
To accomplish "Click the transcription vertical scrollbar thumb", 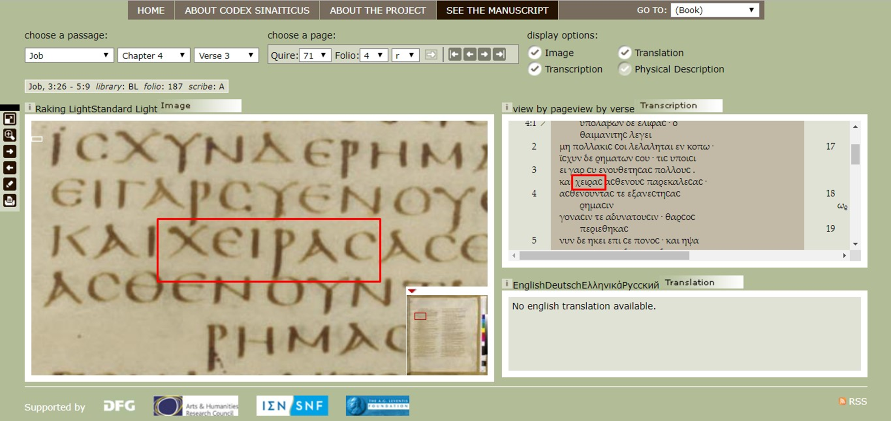I will [x=855, y=155].
